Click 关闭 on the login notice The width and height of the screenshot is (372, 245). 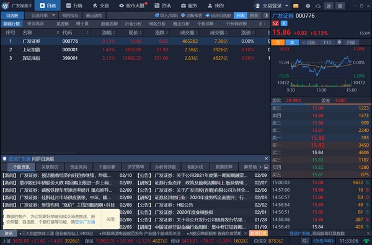(110, 219)
